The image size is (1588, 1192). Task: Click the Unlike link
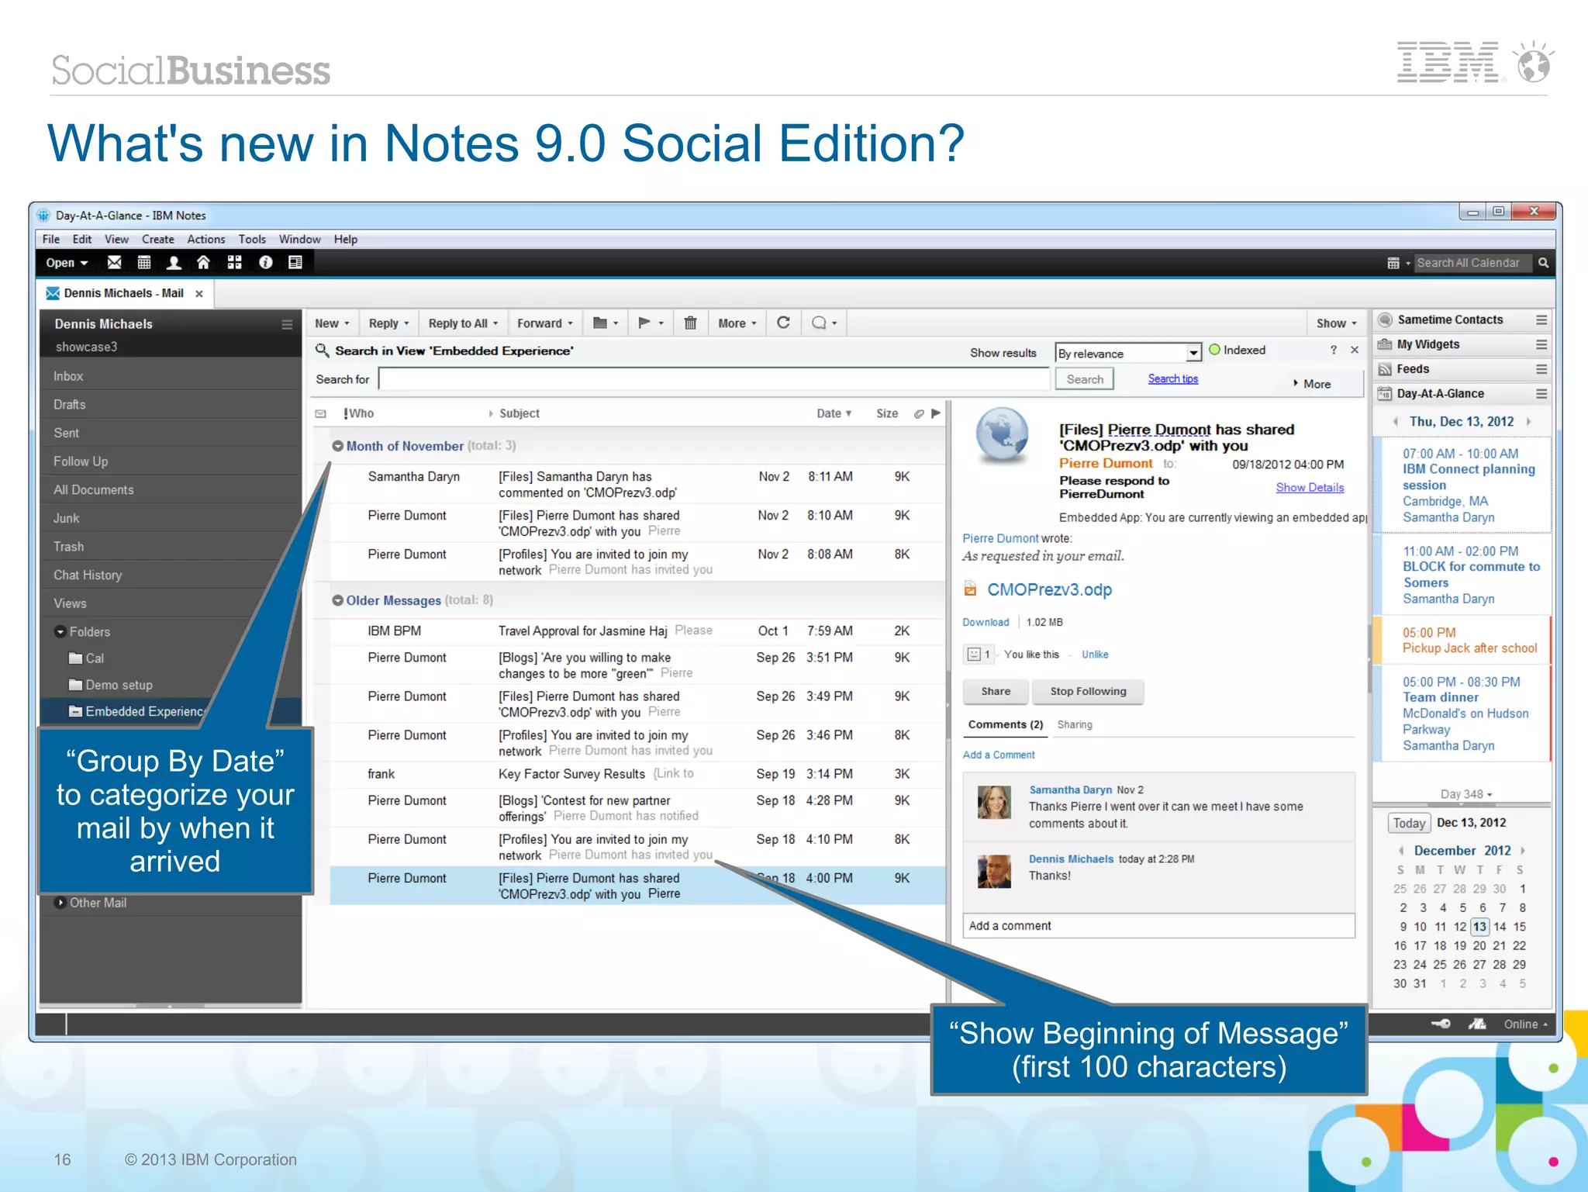click(1095, 655)
